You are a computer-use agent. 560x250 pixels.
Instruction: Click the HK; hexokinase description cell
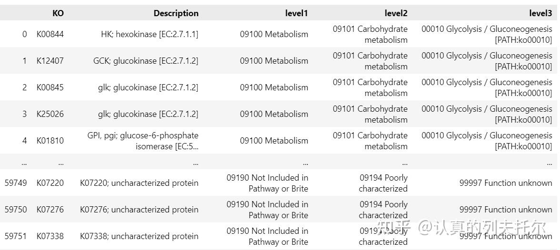pos(150,34)
